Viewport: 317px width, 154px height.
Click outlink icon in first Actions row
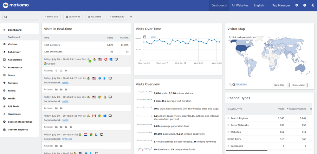coord(61,71)
